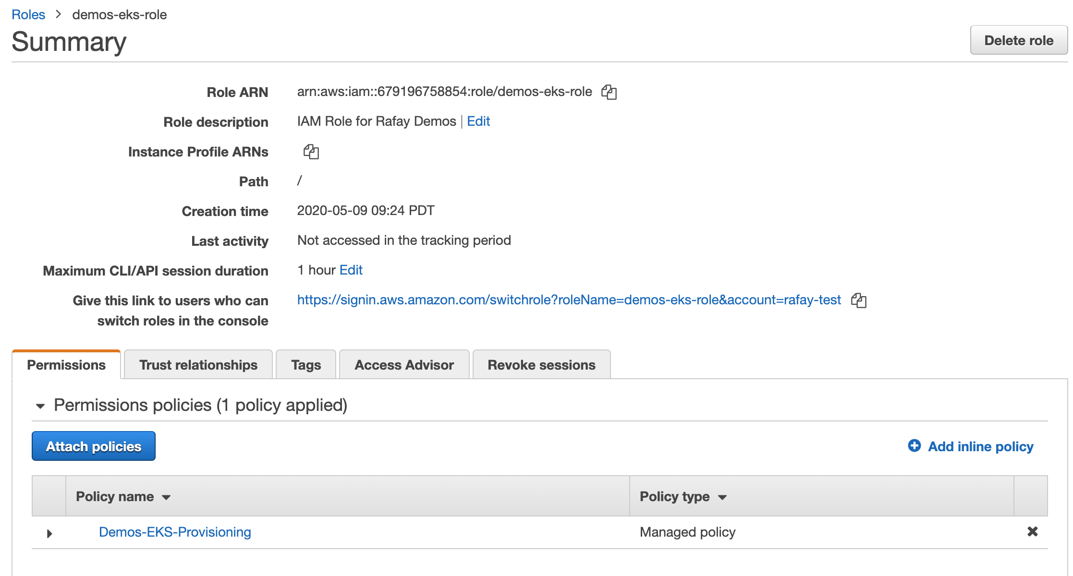Edit the maximum session duration

point(351,270)
